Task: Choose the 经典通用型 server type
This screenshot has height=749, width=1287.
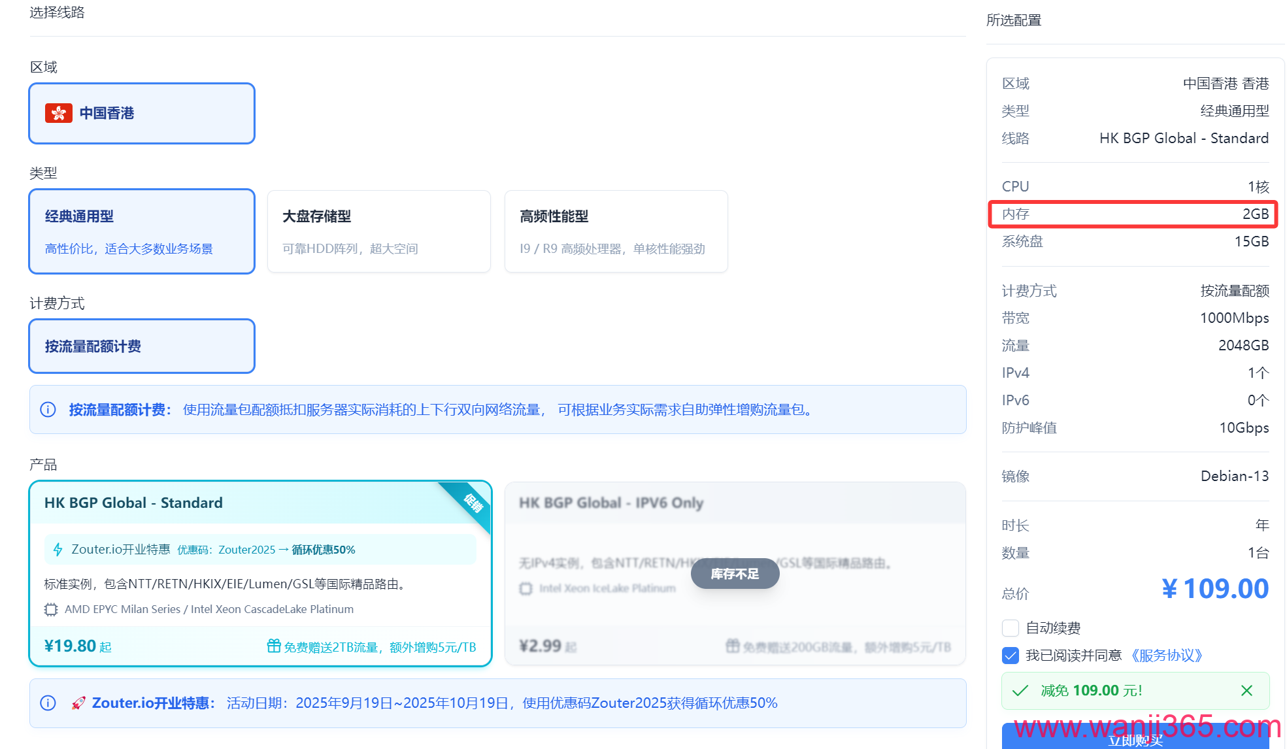Action: 142,231
